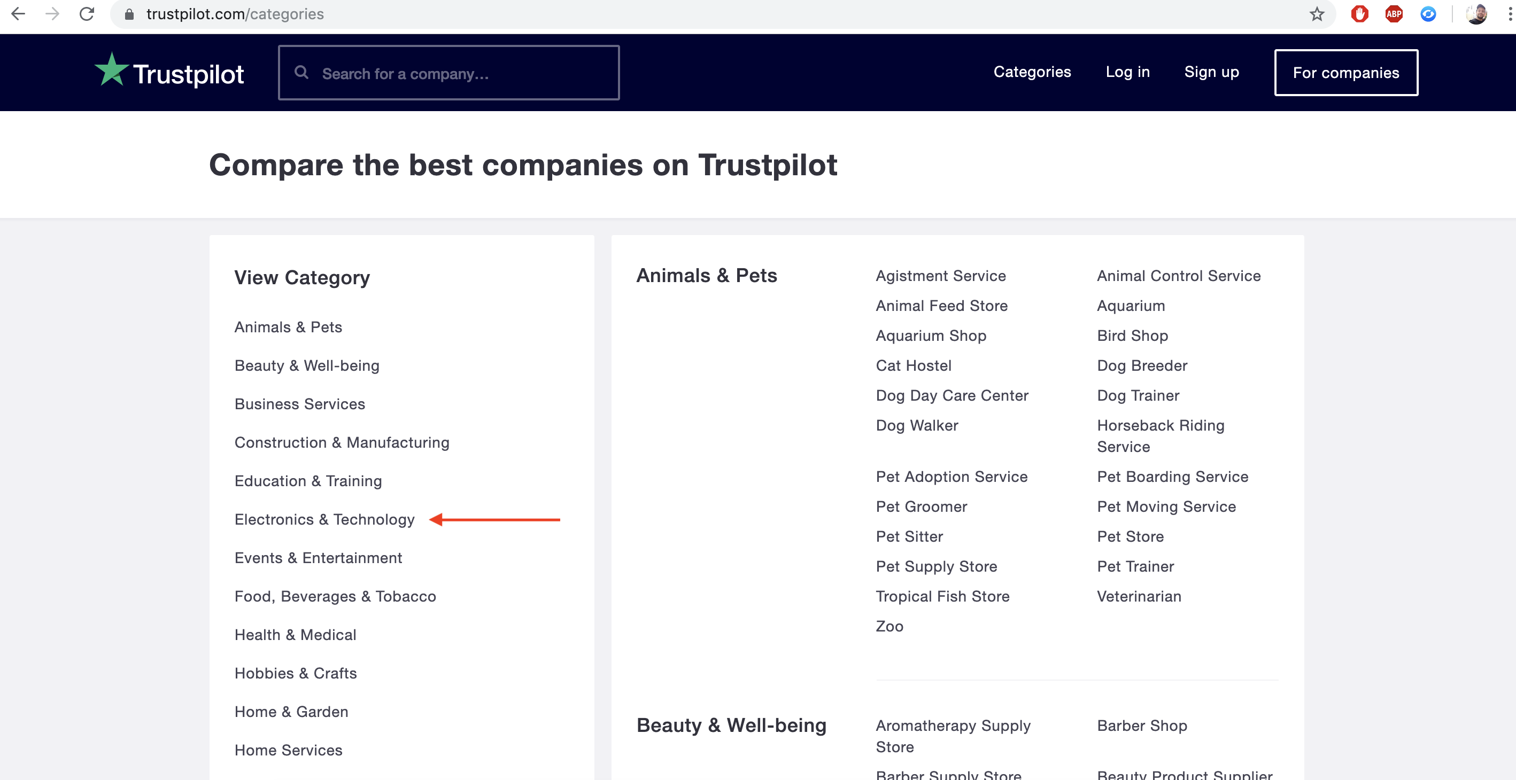1516x780 pixels.
Task: Open the blue sync extension icon
Action: 1428,14
